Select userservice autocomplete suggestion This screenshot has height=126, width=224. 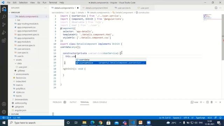pyautogui.click(x=111, y=63)
